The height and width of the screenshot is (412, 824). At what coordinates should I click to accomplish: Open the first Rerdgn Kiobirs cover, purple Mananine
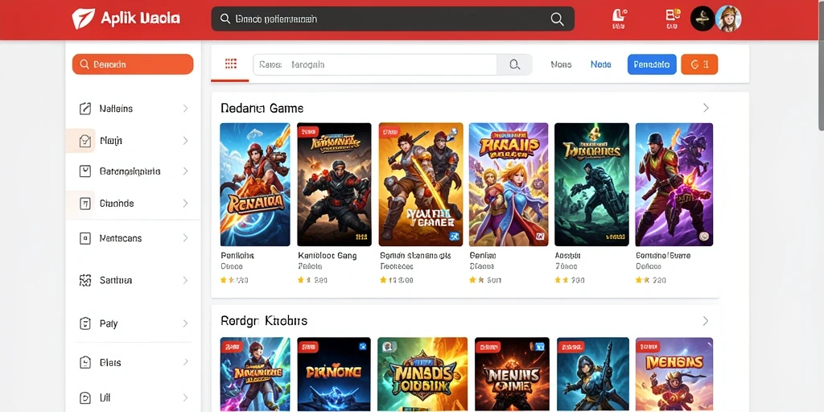[x=255, y=375]
